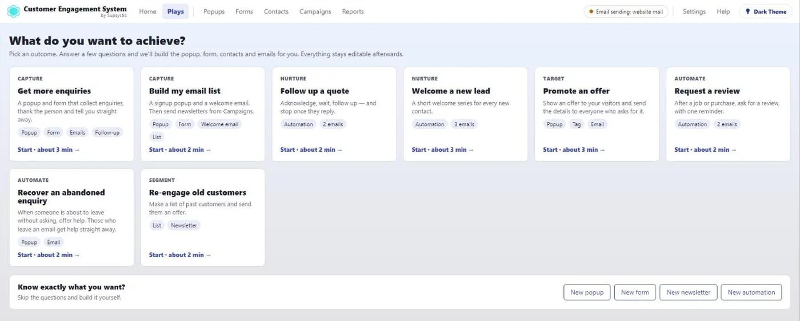Click the Email tag in Recover an abandoned enquiry
Screen dimensions: 800x321
pyautogui.click(x=54, y=242)
